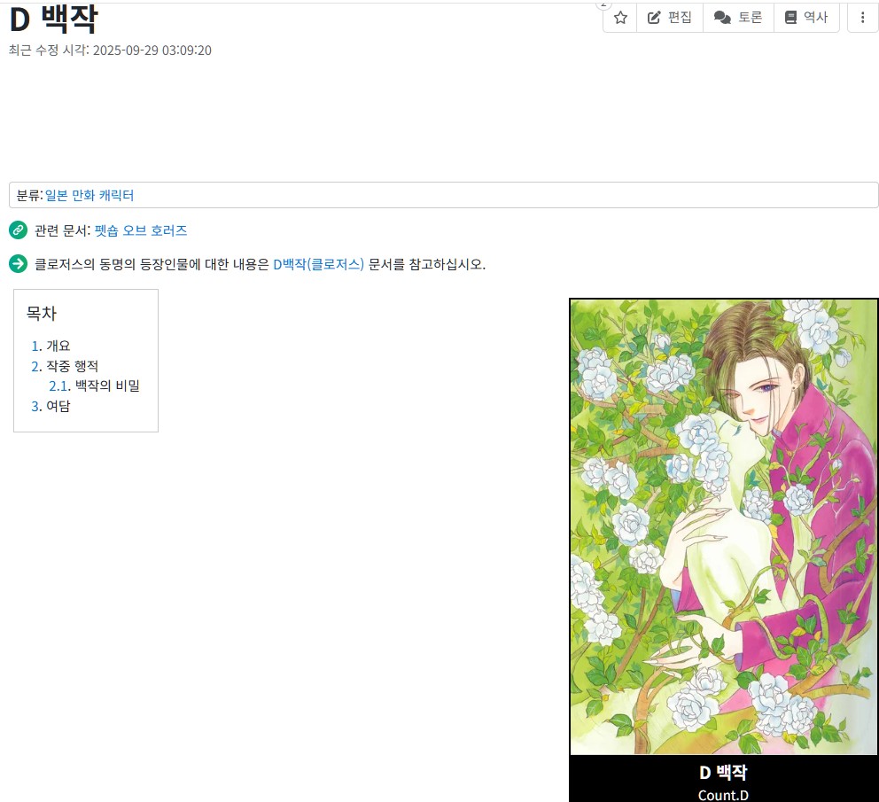Jump to section 3. 여담
The width and height of the screenshot is (879, 802).
pyautogui.click(x=51, y=406)
